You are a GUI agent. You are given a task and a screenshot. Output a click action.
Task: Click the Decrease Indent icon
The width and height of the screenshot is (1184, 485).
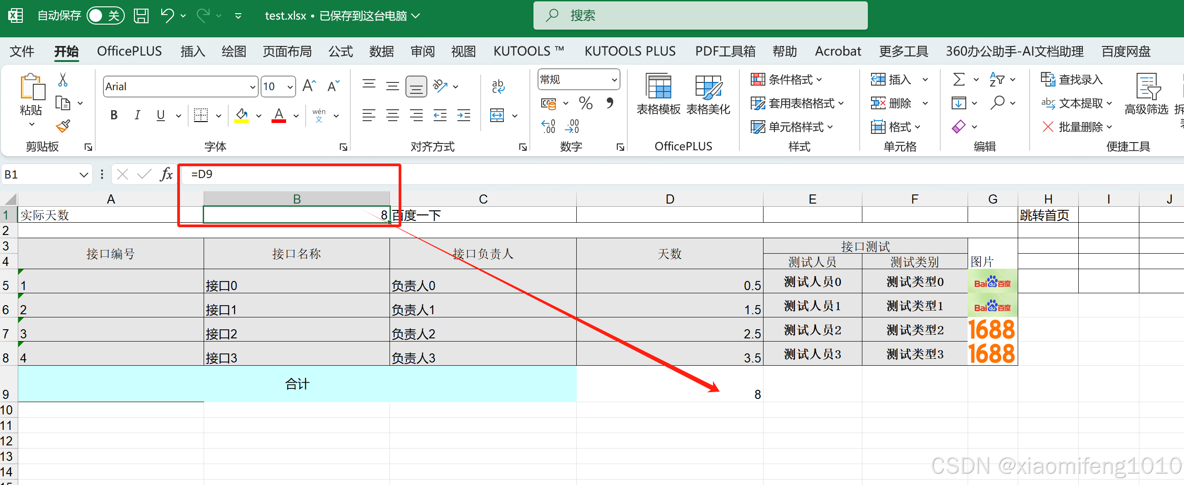[440, 115]
